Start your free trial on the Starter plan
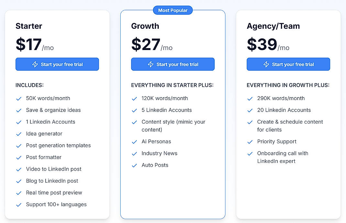The image size is (346, 223). [57, 64]
